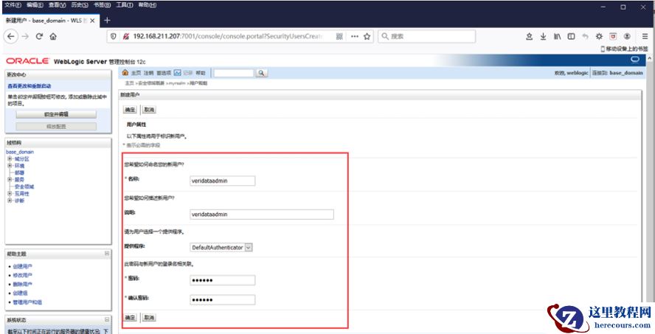Open the DefaultAuthenticator provider dropdown
655x334 pixels.
pyautogui.click(x=248, y=247)
